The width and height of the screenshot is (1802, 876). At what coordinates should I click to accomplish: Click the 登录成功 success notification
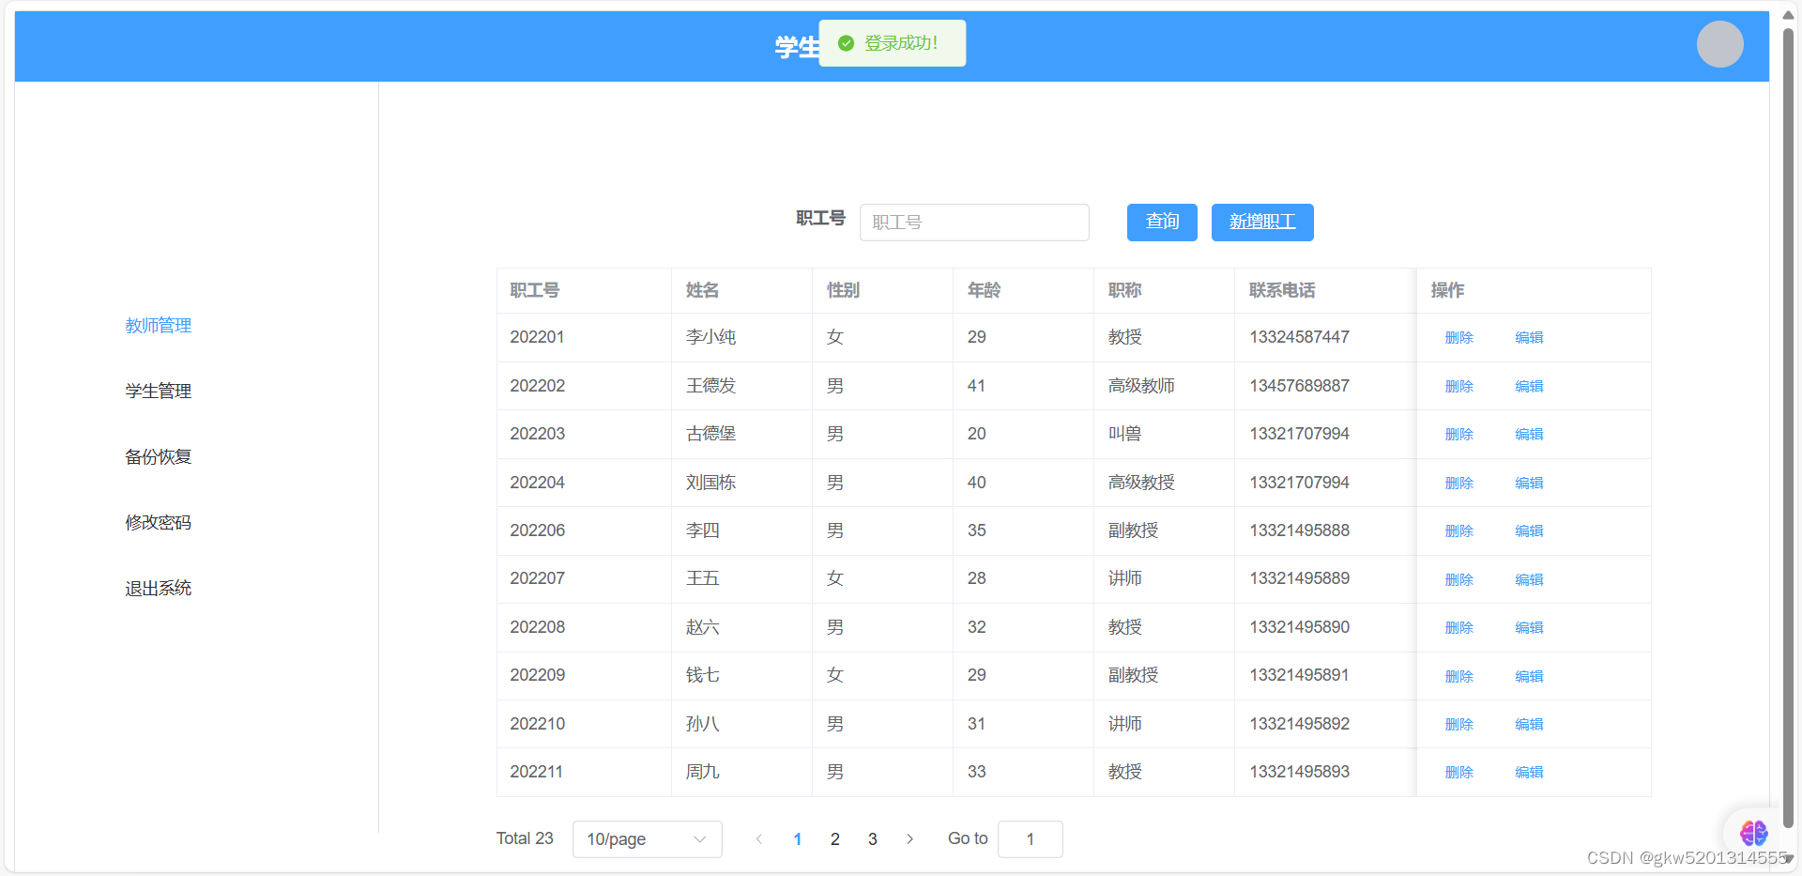click(899, 43)
